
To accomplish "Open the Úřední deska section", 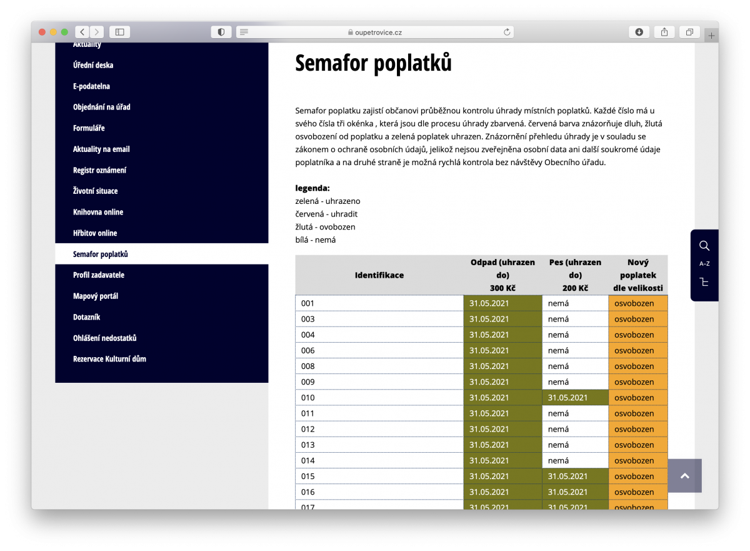I will [x=92, y=64].
